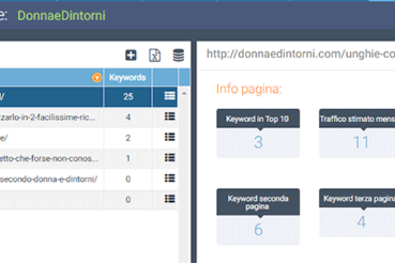Open list icon for the 1-keyword row
Image resolution: width=395 pixels, height=263 pixels.
point(169,158)
